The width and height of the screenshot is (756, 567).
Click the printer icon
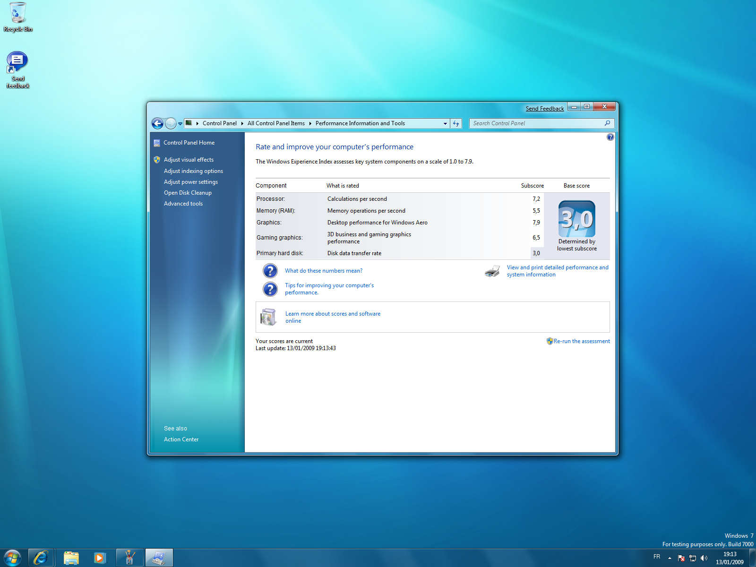tap(492, 271)
